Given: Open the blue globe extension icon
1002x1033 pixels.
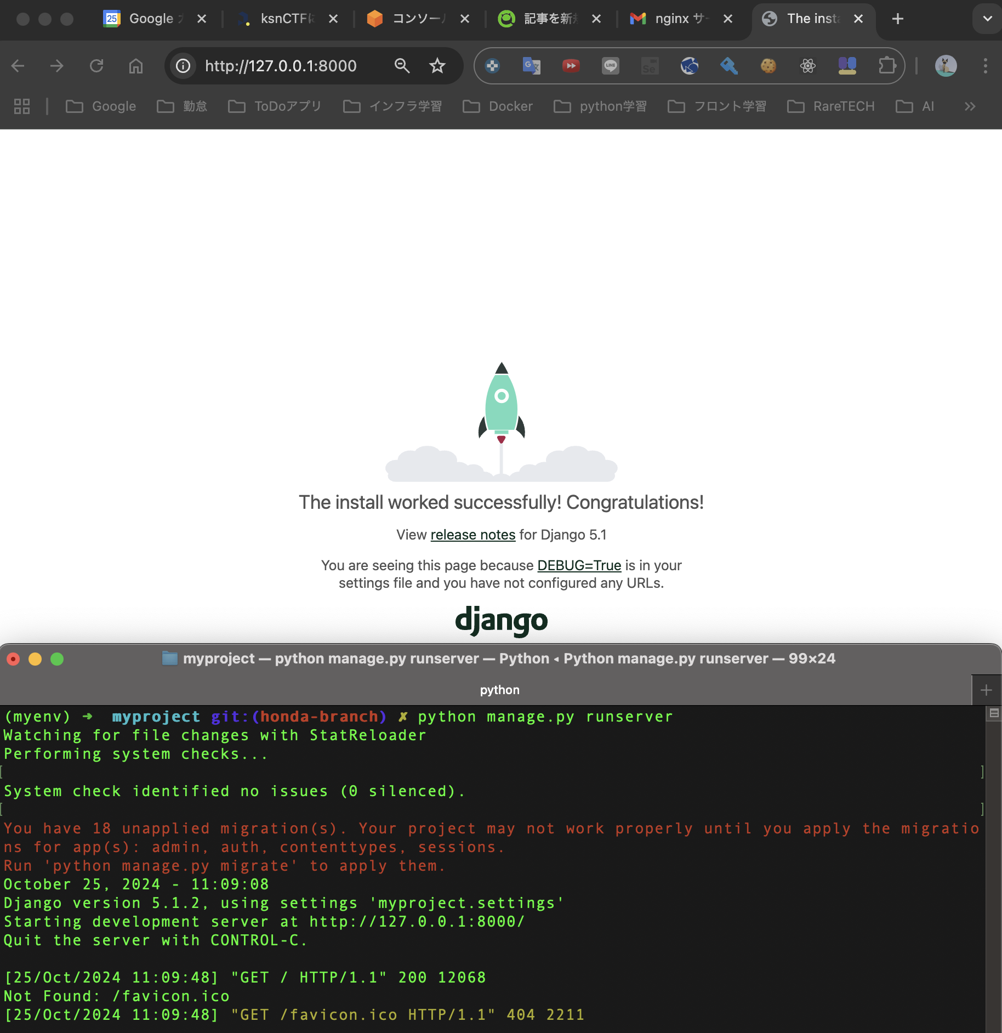Looking at the screenshot, I should tap(690, 66).
